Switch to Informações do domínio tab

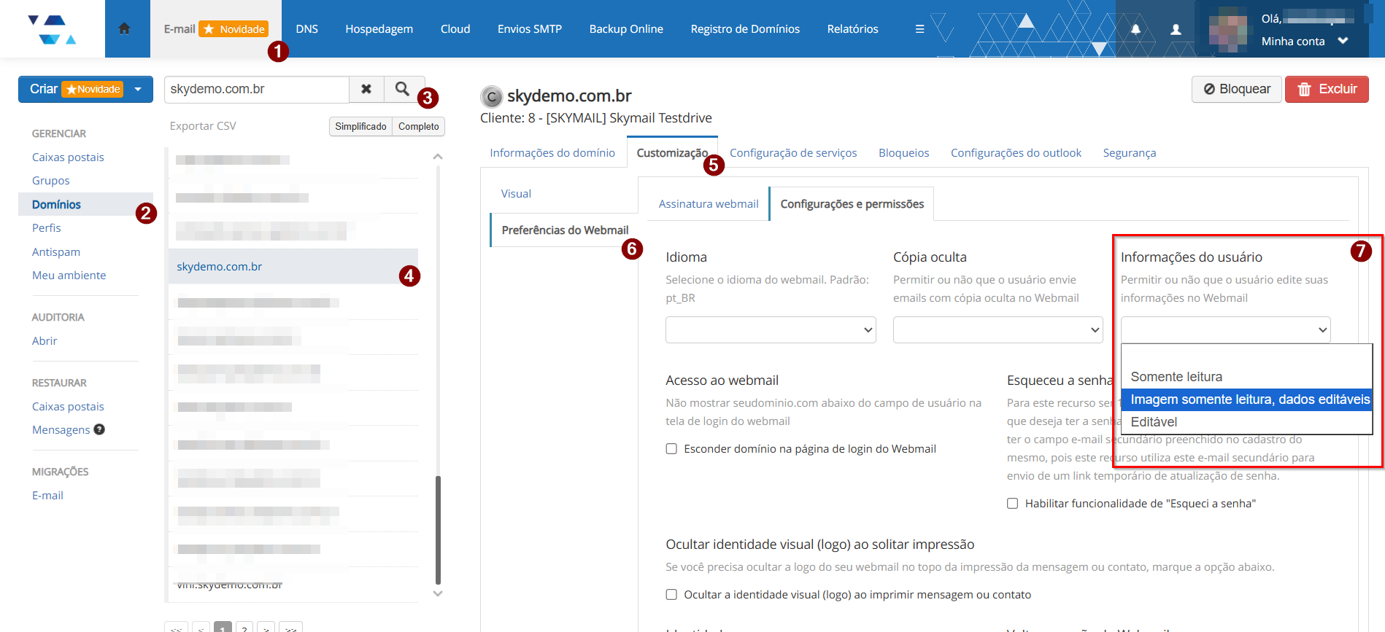tap(552, 152)
